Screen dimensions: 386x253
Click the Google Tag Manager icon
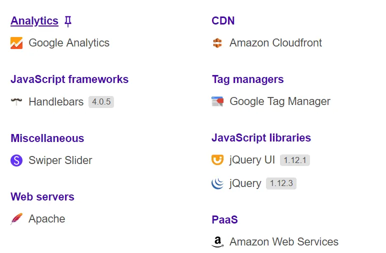click(217, 101)
